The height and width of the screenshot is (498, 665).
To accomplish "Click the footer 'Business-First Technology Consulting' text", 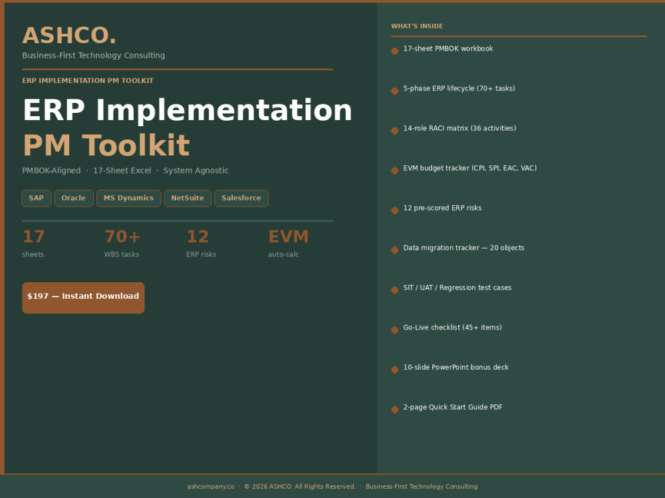I will point(422,487).
